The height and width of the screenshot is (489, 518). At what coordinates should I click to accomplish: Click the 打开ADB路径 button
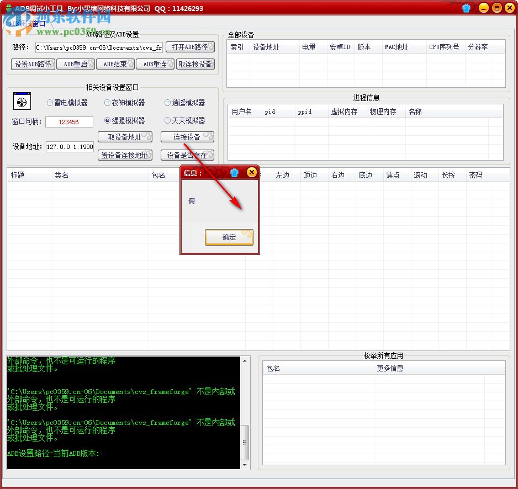click(x=190, y=47)
